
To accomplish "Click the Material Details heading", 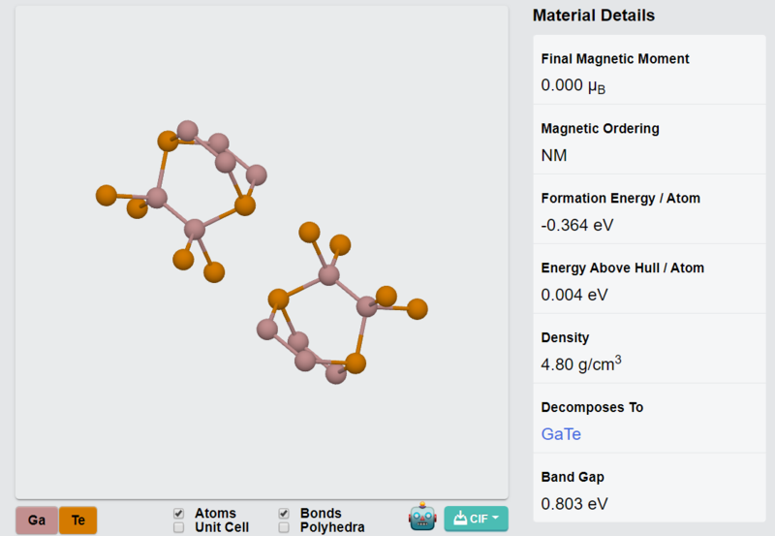I will [x=594, y=16].
